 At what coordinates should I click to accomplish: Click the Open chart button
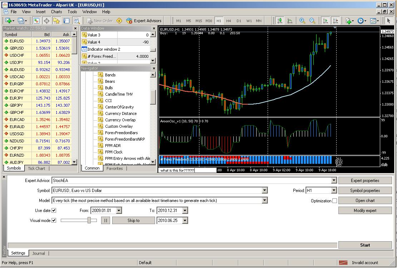click(365, 201)
